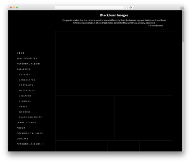View the Aviation gallery
192x163 pixels.
[x=25, y=96]
